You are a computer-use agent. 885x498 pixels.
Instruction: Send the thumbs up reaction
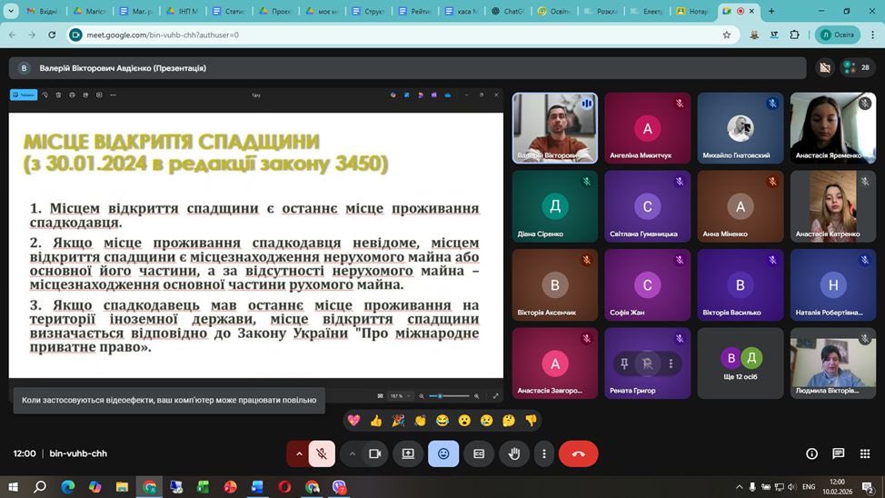[376, 421]
